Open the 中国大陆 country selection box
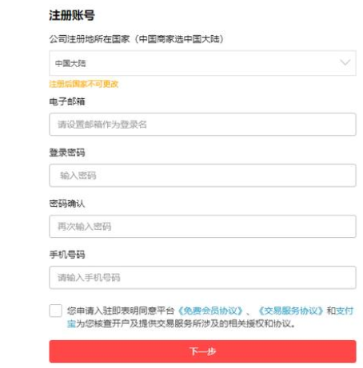This screenshot has width=363, height=368. pyautogui.click(x=202, y=63)
